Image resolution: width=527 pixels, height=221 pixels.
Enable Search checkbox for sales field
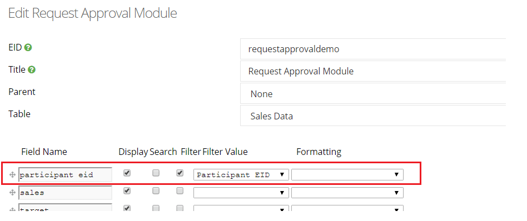(x=156, y=191)
